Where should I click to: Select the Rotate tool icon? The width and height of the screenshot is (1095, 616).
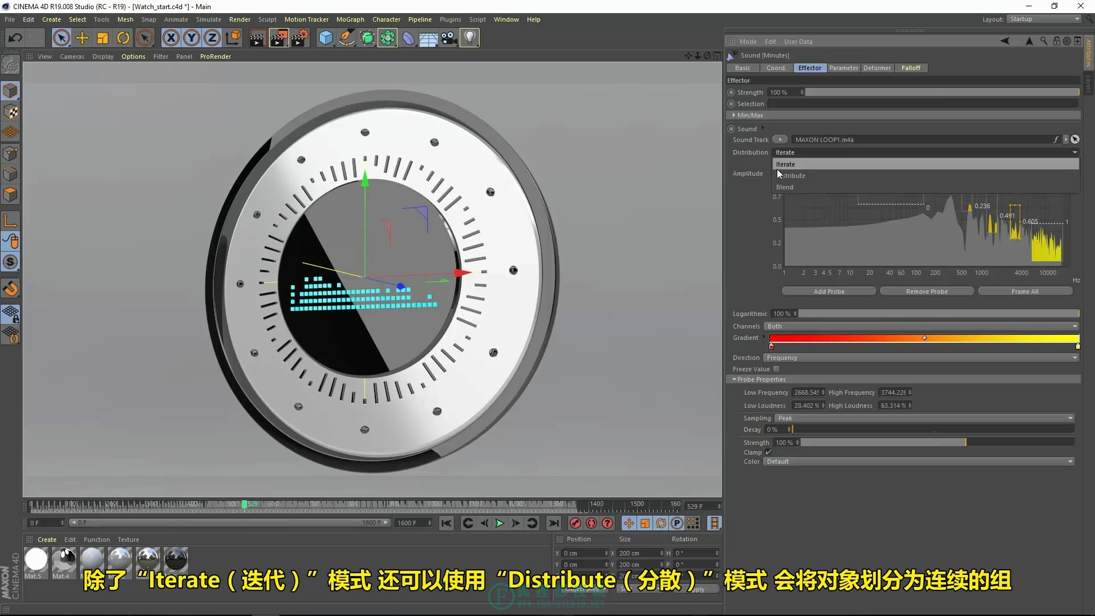(x=123, y=38)
